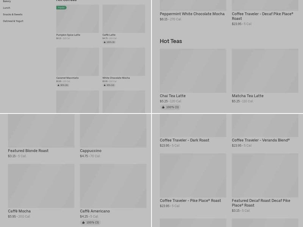Choose the Cappuccino title

pos(91,151)
